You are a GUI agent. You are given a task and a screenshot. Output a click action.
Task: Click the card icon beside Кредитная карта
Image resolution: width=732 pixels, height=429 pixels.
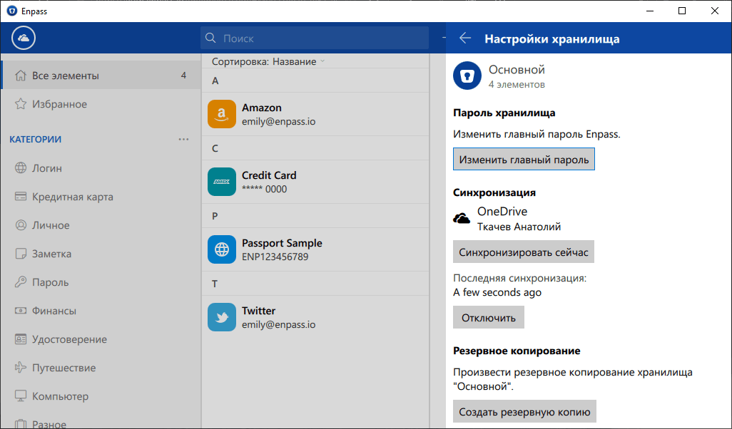pos(21,196)
